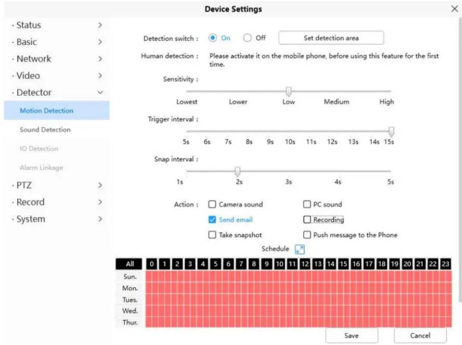
Task: Expand the Network section
Action: click(x=57, y=59)
